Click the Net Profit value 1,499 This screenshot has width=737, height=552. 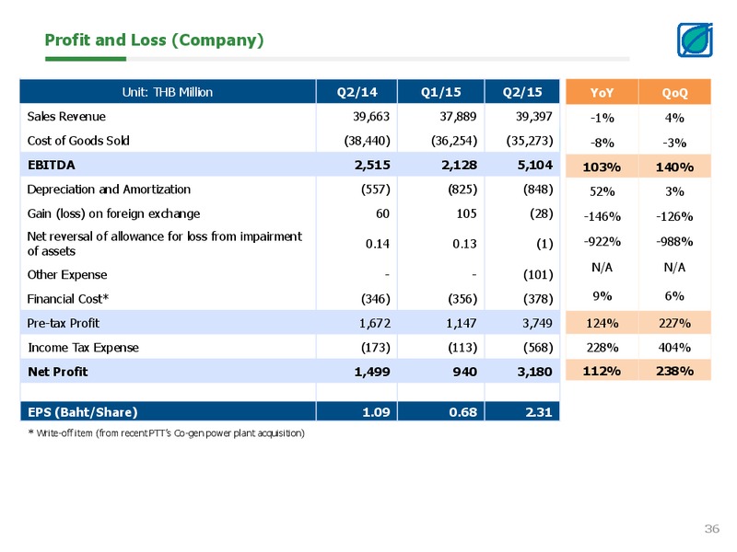pos(372,372)
